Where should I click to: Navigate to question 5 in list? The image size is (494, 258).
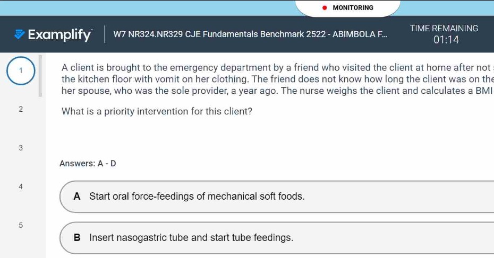pos(21,225)
